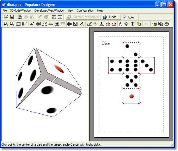Click the red dot face in layout
The image size is (178, 151).
point(131,96)
